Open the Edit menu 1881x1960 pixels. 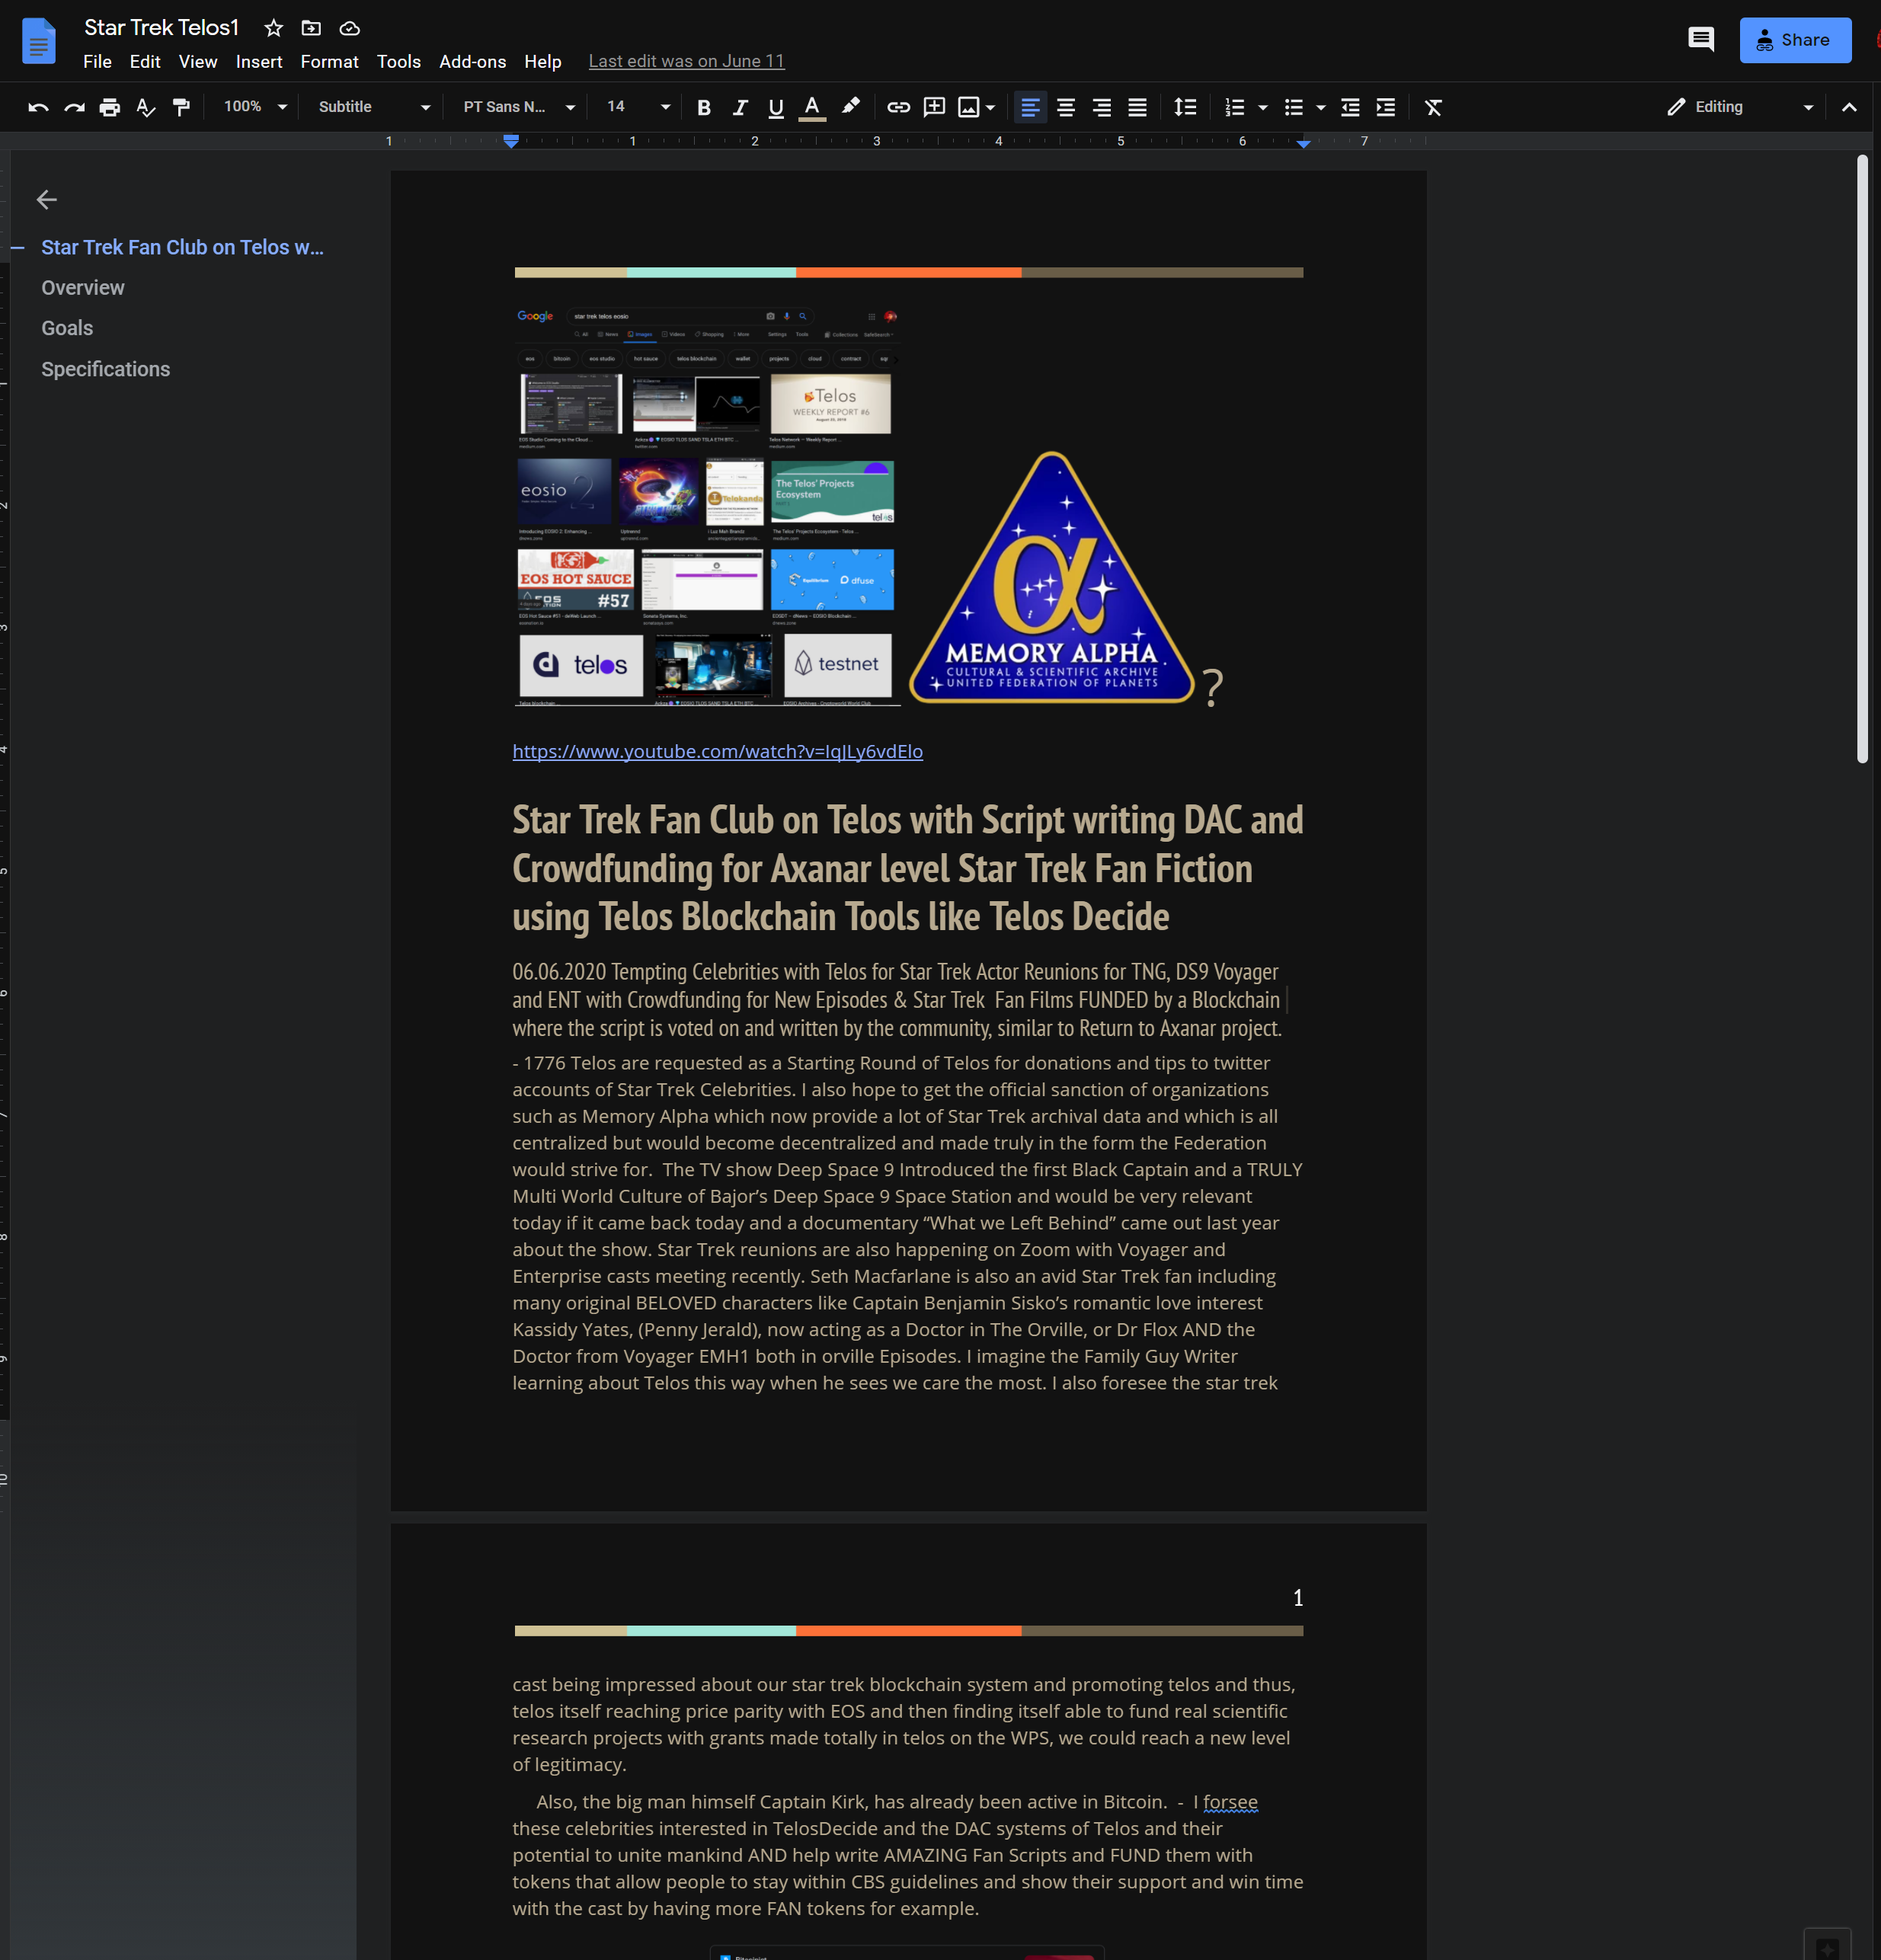coord(145,62)
